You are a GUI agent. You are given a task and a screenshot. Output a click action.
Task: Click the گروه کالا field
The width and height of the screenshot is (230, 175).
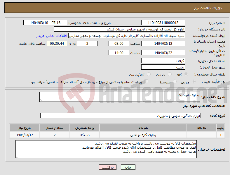point(121,116)
